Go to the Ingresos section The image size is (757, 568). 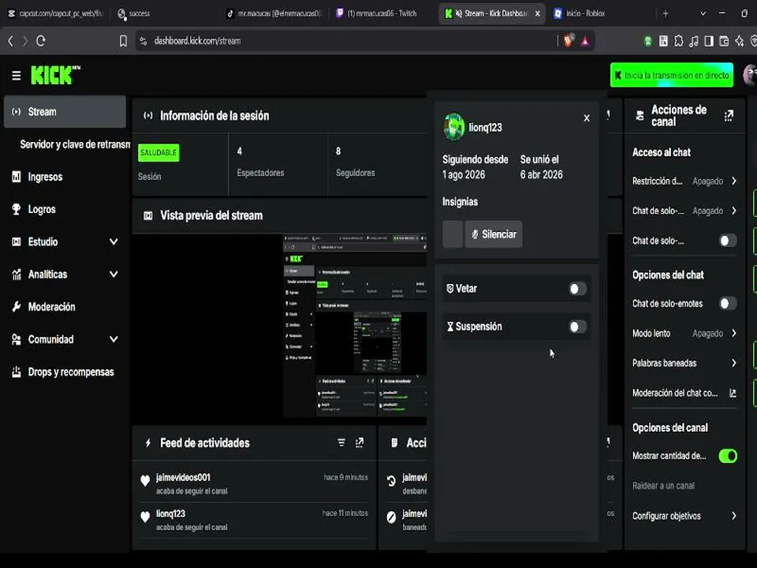[45, 177]
